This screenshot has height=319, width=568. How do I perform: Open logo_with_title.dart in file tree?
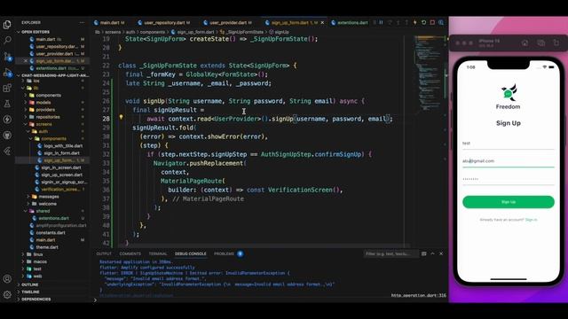pyautogui.click(x=63, y=145)
